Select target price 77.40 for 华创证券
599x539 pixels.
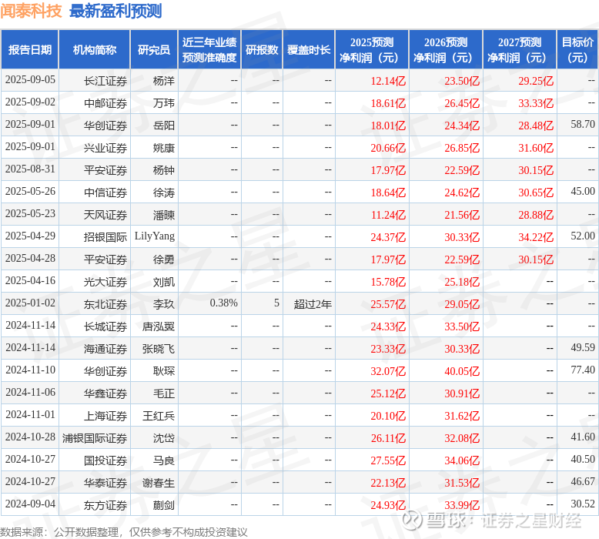point(583,370)
